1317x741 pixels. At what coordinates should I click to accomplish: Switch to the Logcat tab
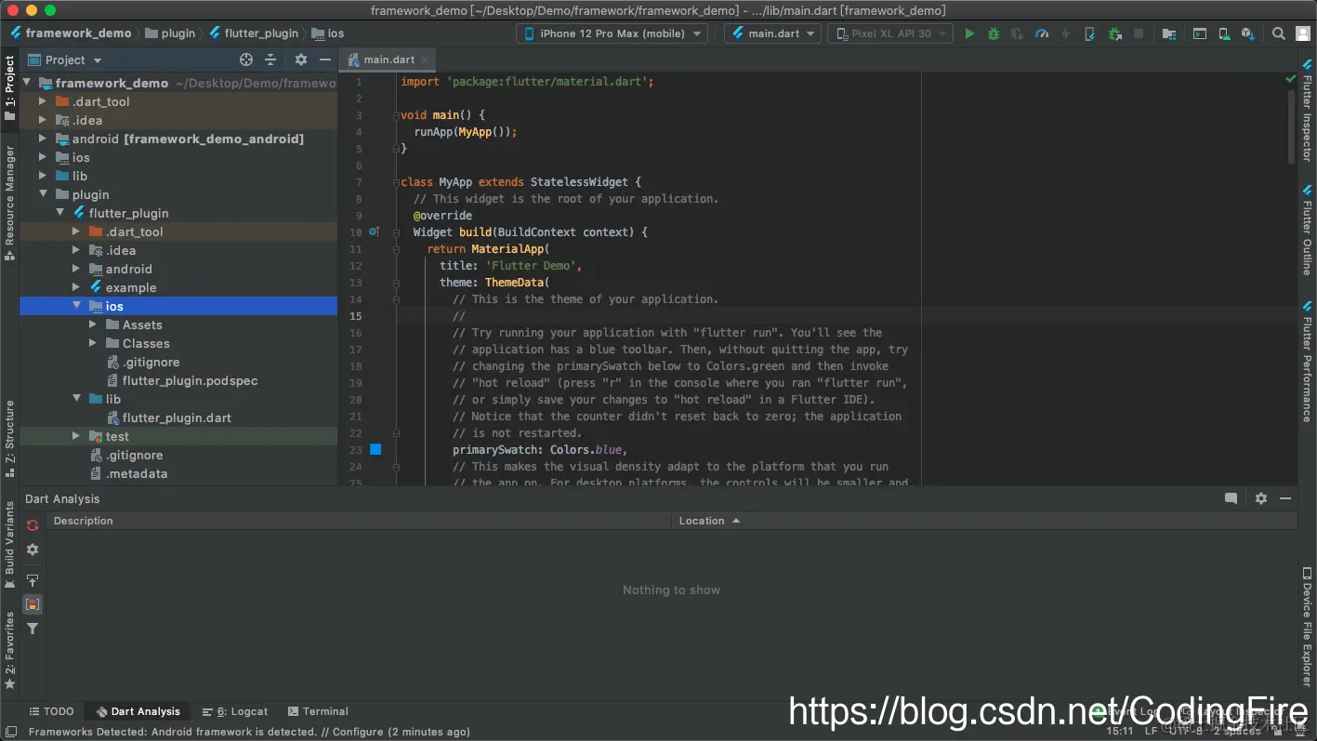(x=235, y=711)
